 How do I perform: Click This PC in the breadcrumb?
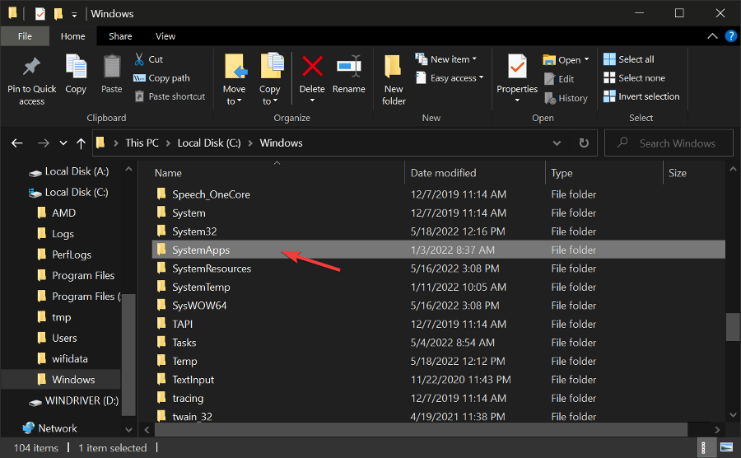tap(142, 143)
